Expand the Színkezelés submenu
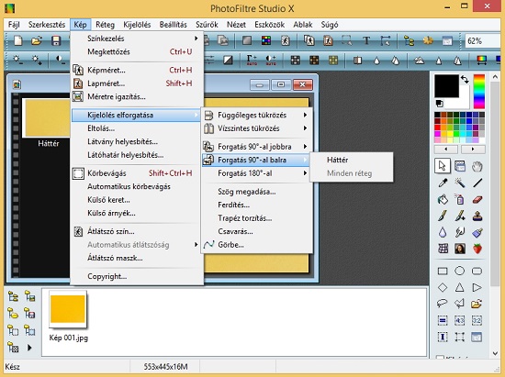This screenshot has width=505, height=377. (137, 39)
